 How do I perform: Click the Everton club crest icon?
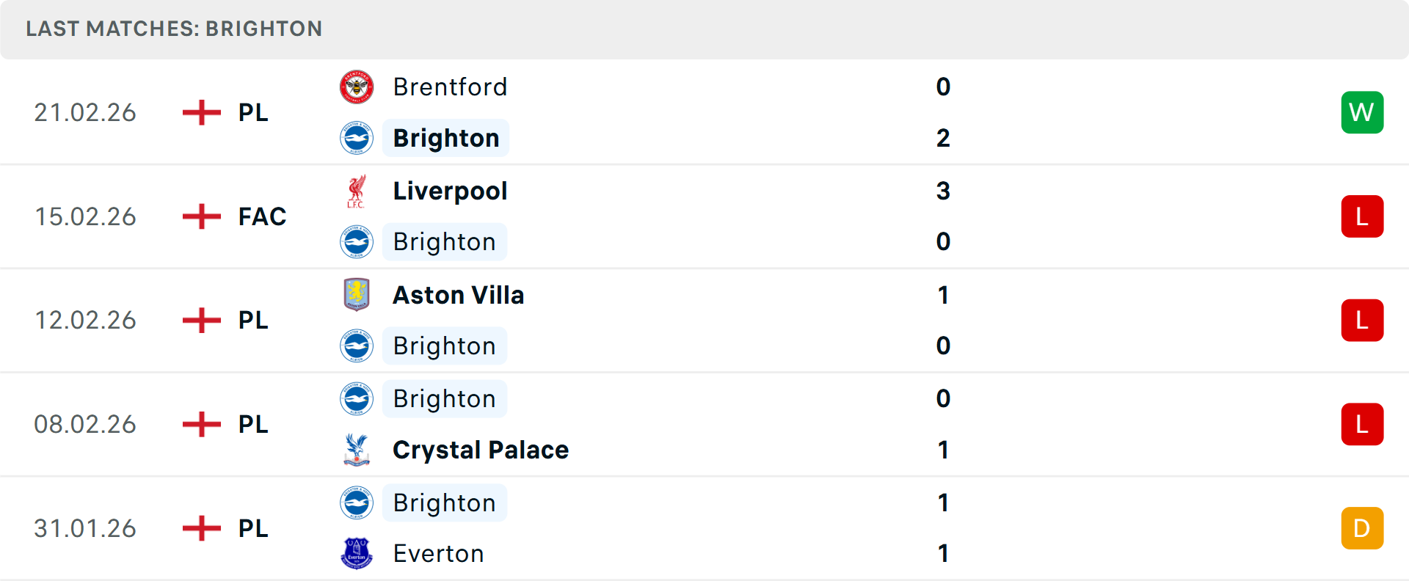tap(357, 554)
